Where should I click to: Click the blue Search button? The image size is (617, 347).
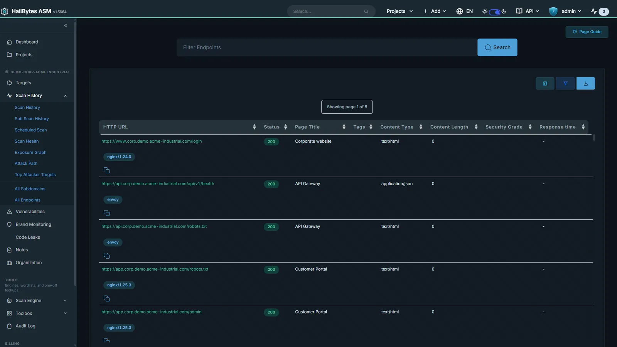tap(497, 47)
